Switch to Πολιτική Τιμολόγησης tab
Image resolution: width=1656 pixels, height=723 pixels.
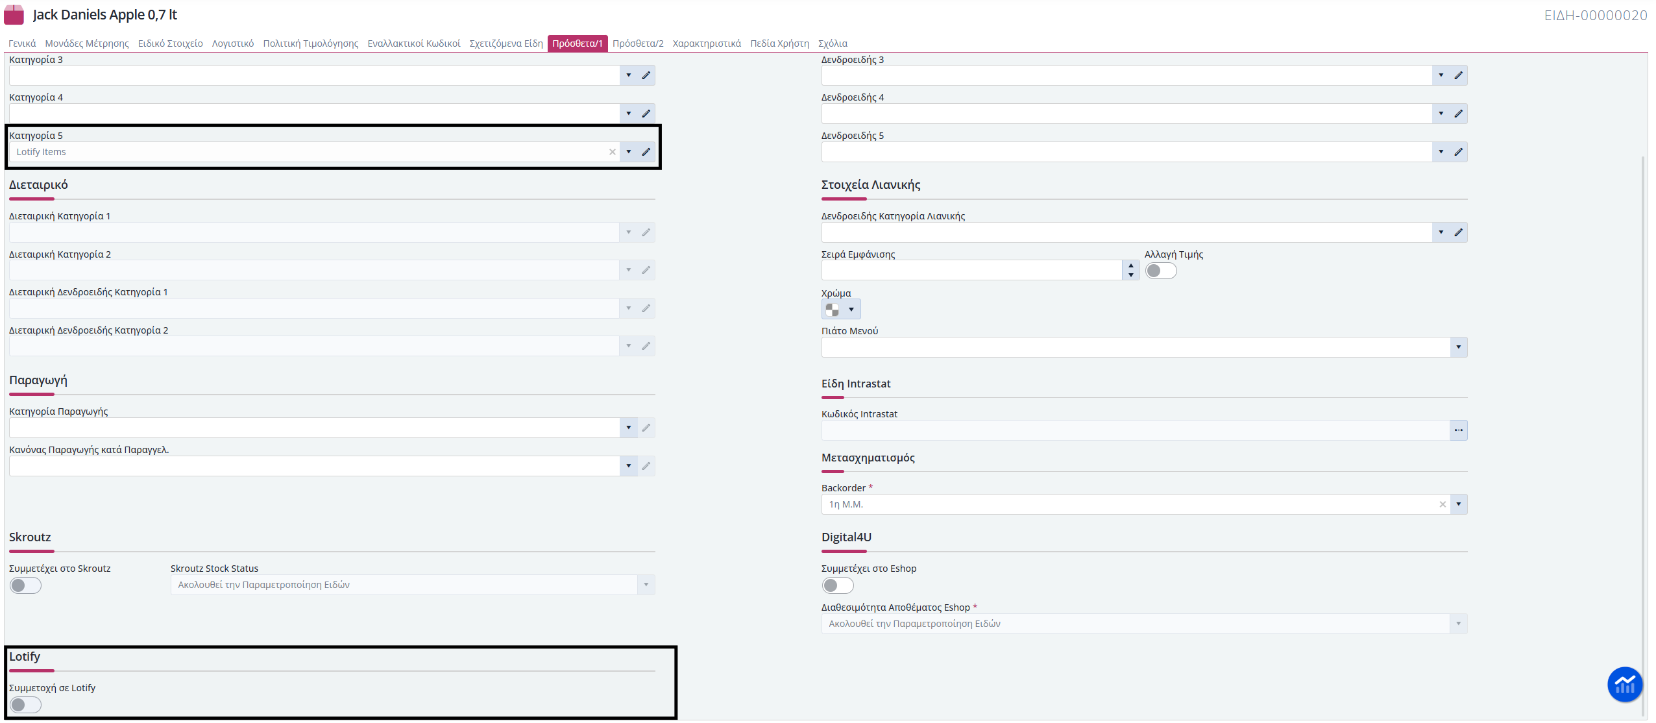click(x=311, y=43)
